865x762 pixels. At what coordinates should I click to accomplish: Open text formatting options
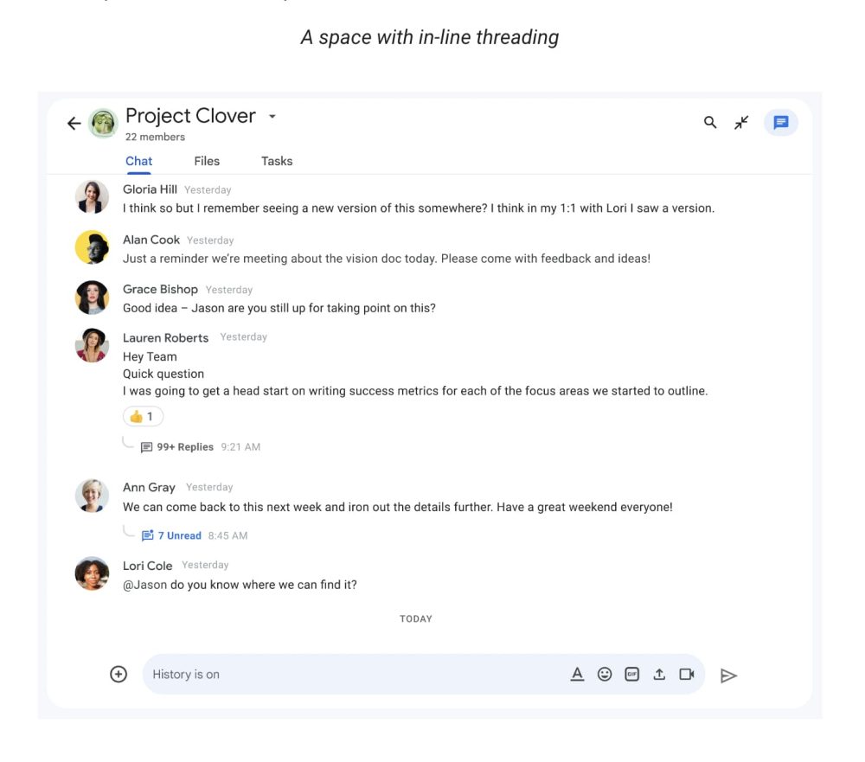click(577, 675)
